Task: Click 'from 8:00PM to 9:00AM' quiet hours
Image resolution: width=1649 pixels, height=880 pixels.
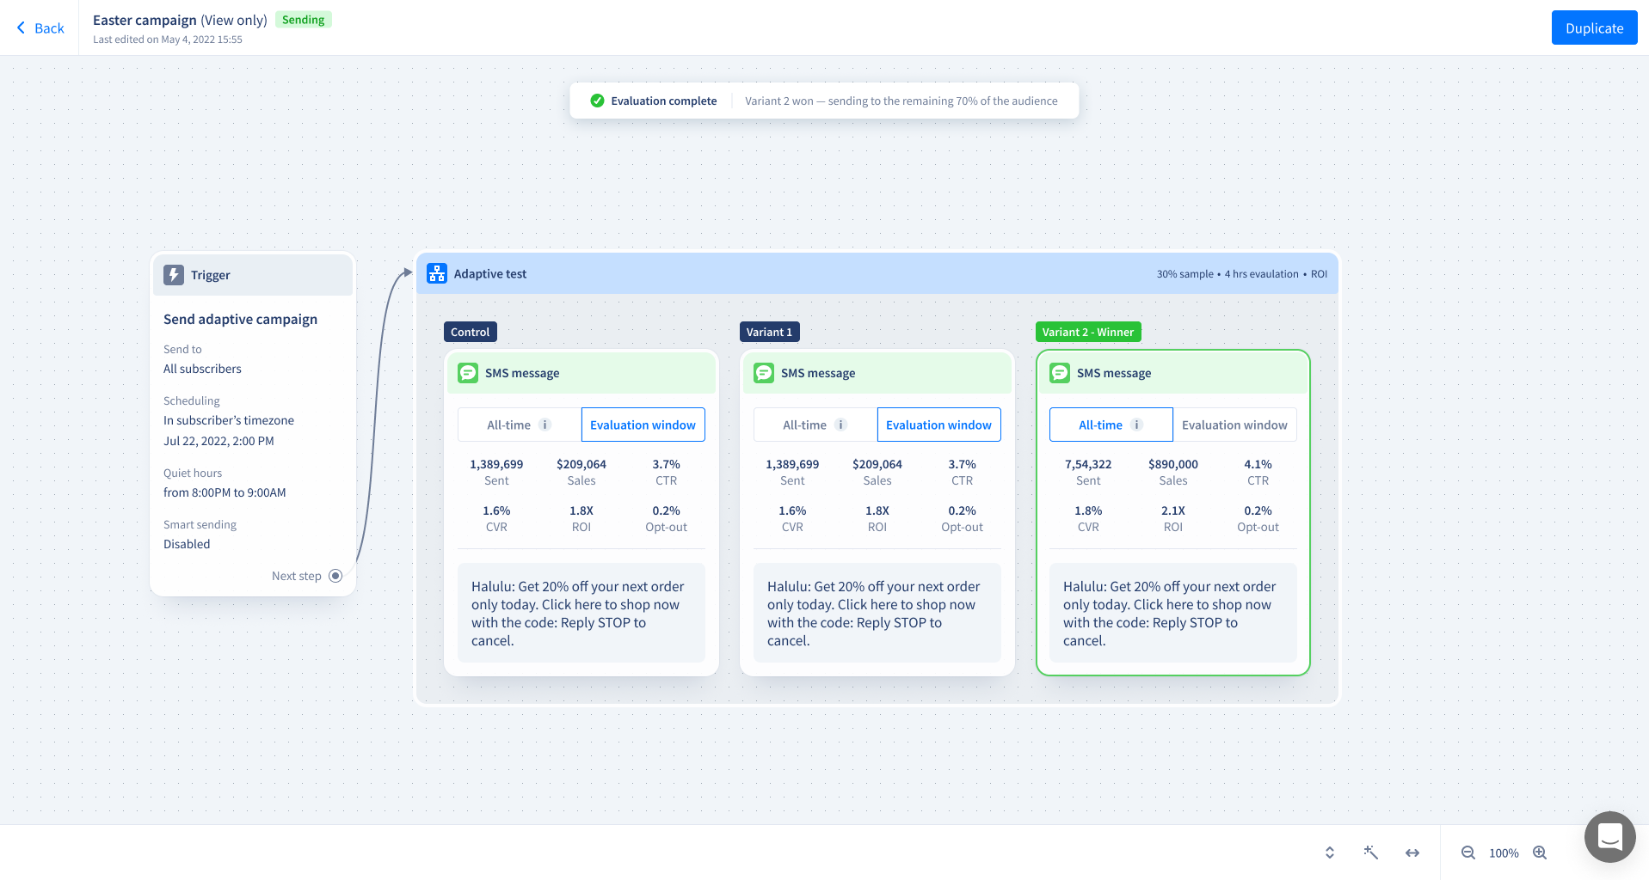Action: click(225, 492)
